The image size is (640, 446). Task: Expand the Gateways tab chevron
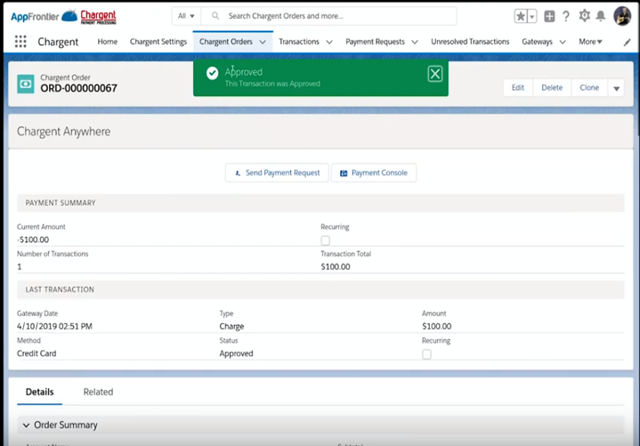pyautogui.click(x=563, y=42)
